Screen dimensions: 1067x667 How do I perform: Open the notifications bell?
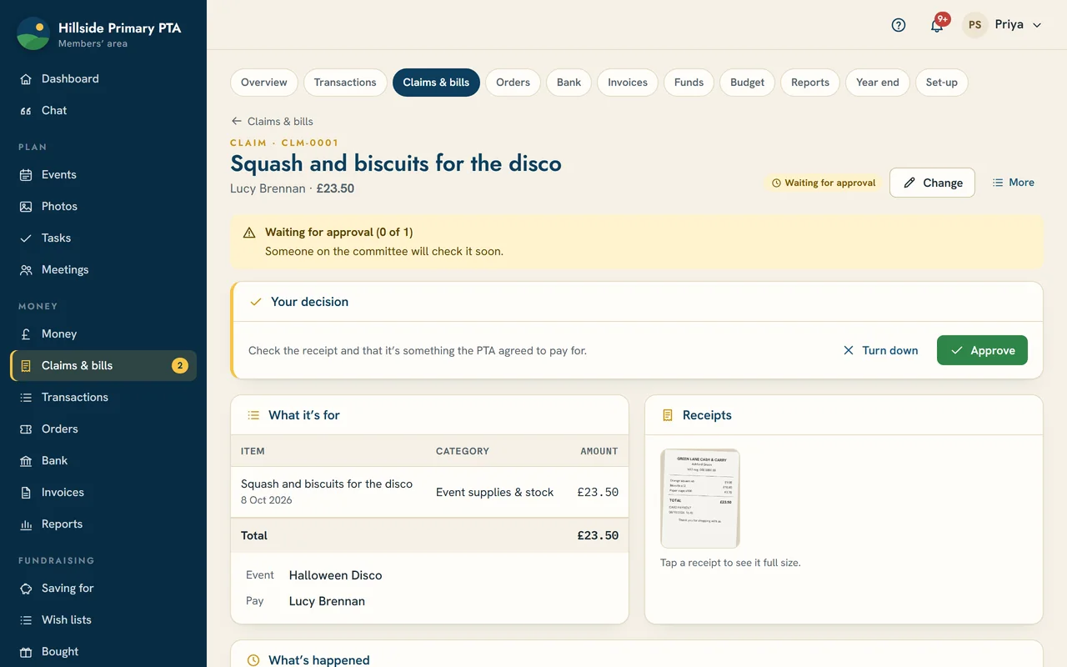click(937, 25)
